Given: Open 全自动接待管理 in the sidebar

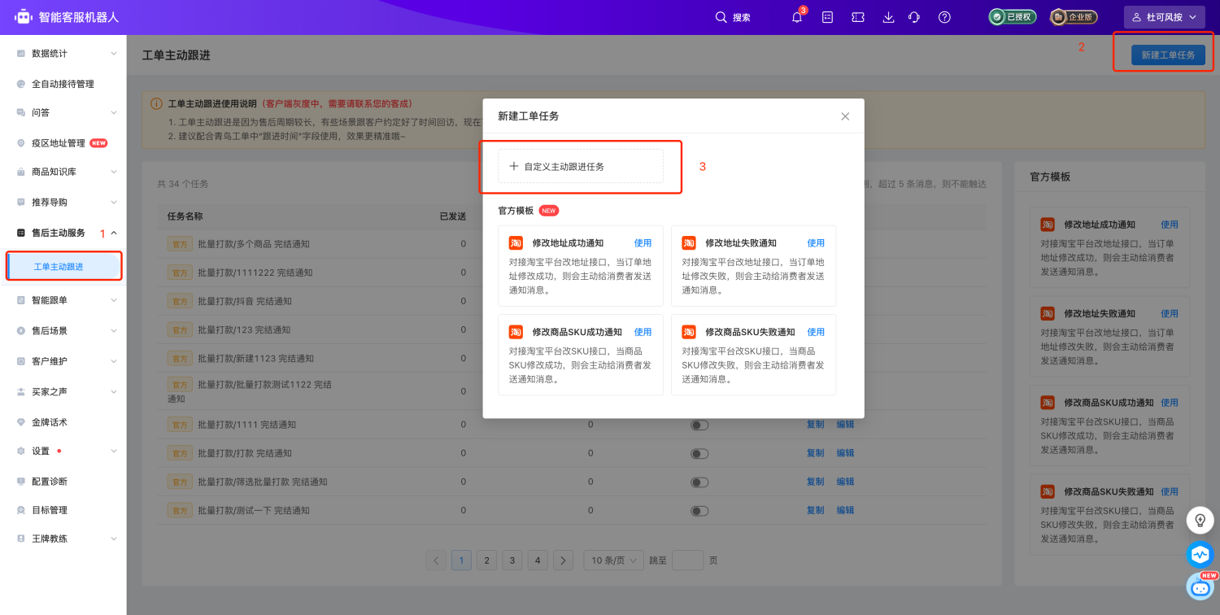Looking at the screenshot, I should pyautogui.click(x=63, y=84).
